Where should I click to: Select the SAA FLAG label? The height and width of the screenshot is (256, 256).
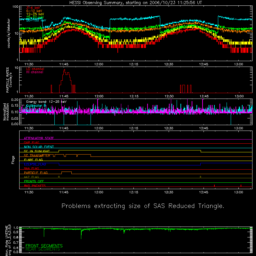coord(31,168)
